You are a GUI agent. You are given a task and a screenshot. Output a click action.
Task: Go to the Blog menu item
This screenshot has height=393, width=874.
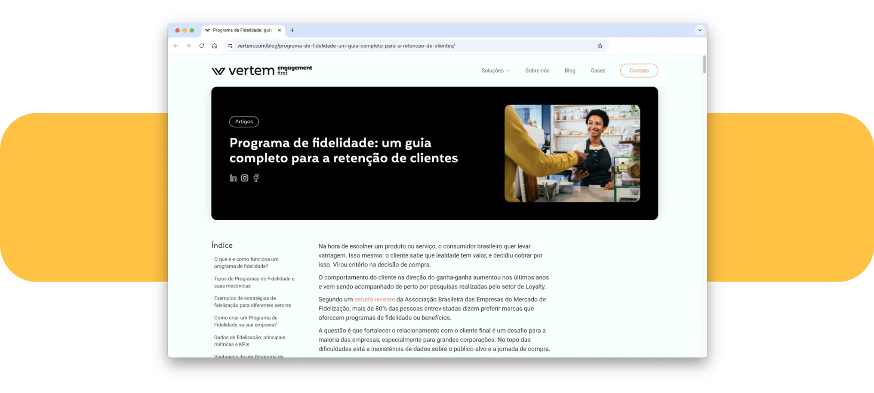(x=570, y=71)
